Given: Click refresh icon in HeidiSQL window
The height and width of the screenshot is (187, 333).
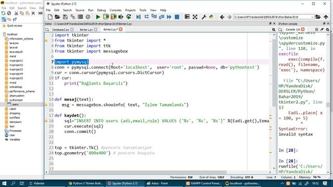Looking at the screenshot, I should 3,13.
